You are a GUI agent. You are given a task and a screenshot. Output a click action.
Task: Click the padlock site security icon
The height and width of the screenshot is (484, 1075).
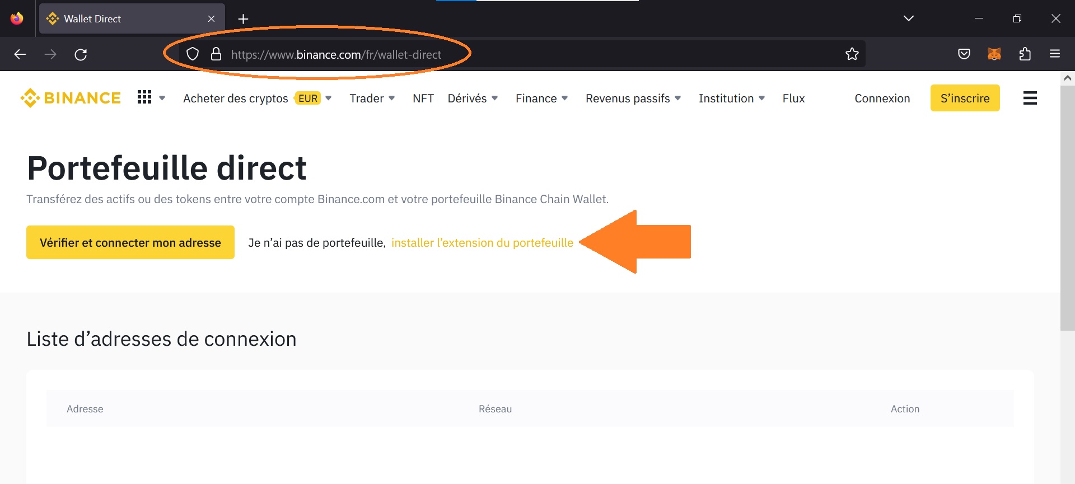pos(216,54)
